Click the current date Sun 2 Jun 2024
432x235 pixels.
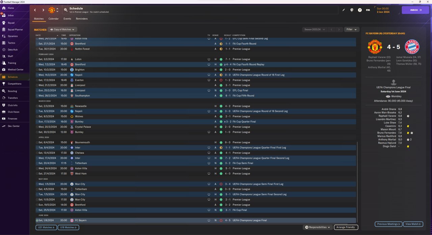[x=383, y=10]
